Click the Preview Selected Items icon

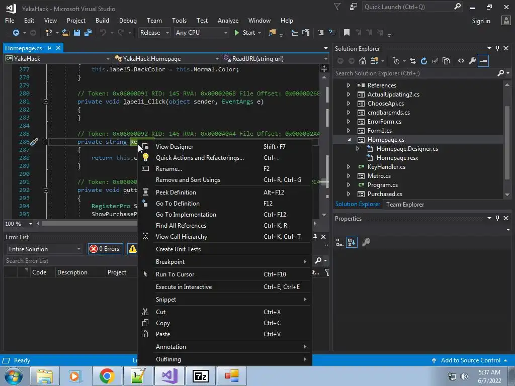pyautogui.click(x=483, y=61)
